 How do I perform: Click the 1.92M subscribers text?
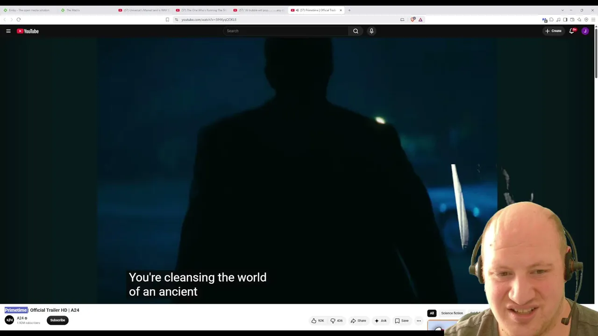click(x=28, y=322)
